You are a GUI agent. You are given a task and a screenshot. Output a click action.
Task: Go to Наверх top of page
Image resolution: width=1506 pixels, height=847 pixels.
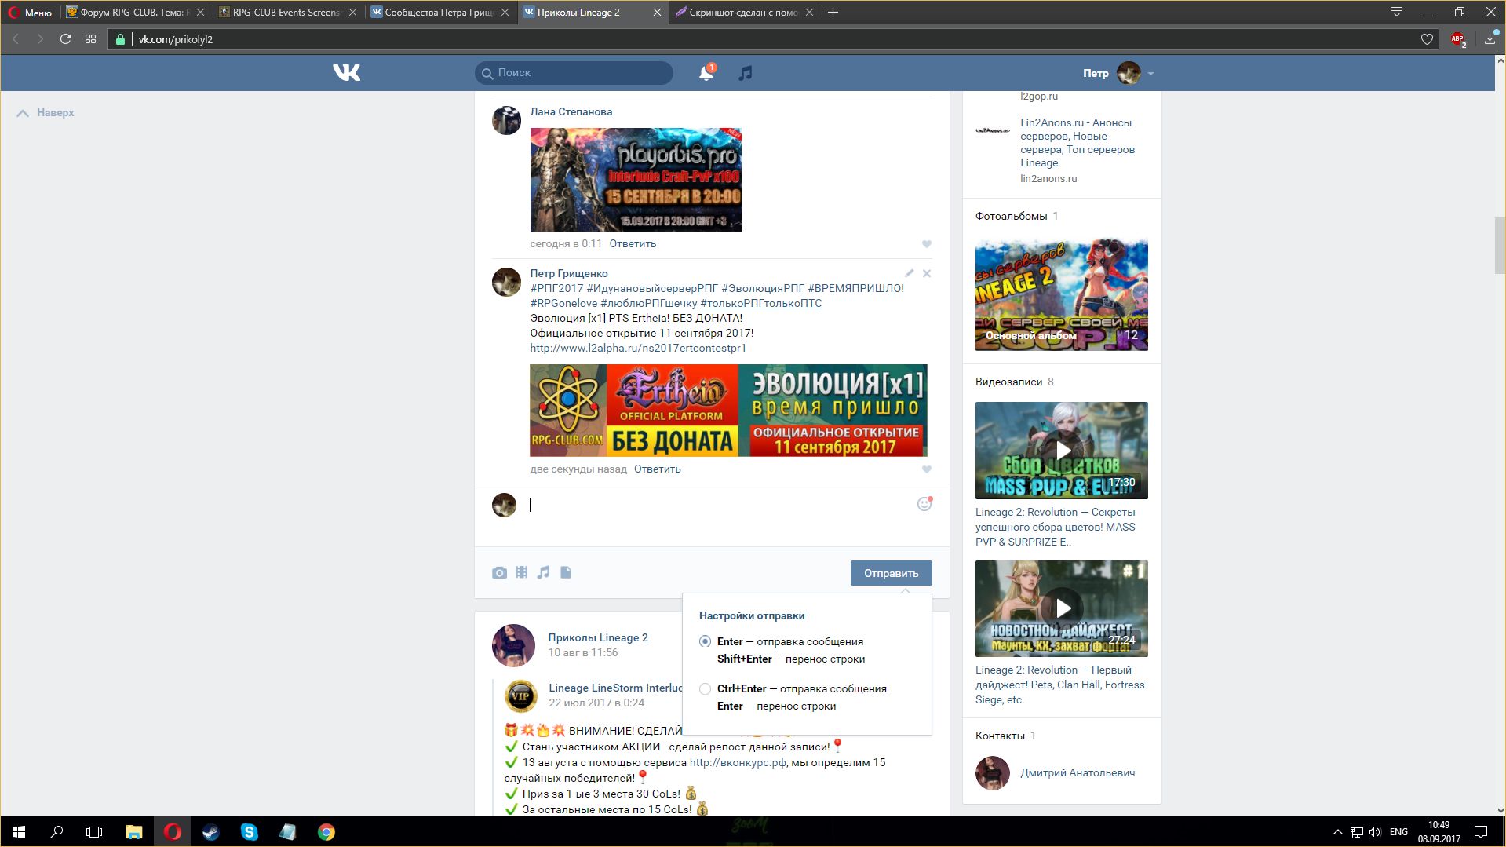click(46, 113)
